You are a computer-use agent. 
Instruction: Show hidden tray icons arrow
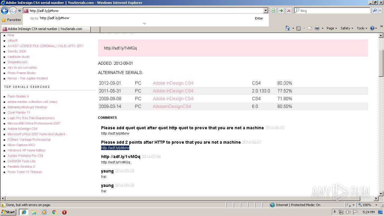point(335,212)
